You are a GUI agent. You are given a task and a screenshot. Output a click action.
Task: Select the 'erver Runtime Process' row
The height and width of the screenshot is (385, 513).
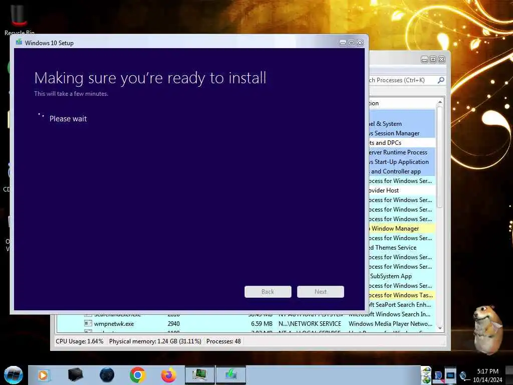(x=402, y=152)
